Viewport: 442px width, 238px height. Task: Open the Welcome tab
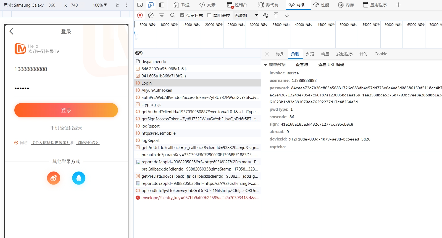click(181, 5)
